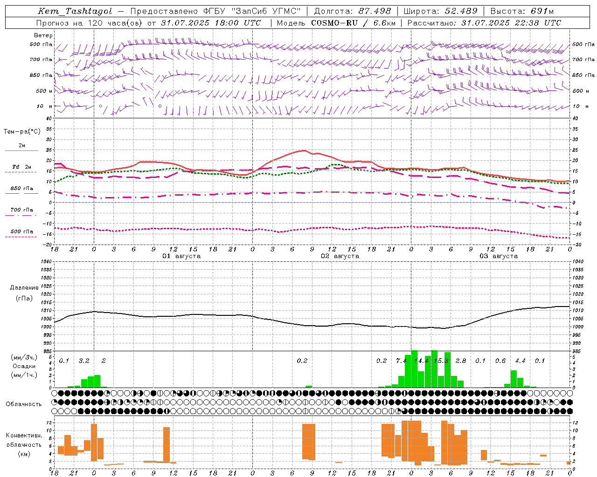Image resolution: width=597 pixels, height=477 pixels.
Task: Click the date label 02 августа
Action: (340, 256)
